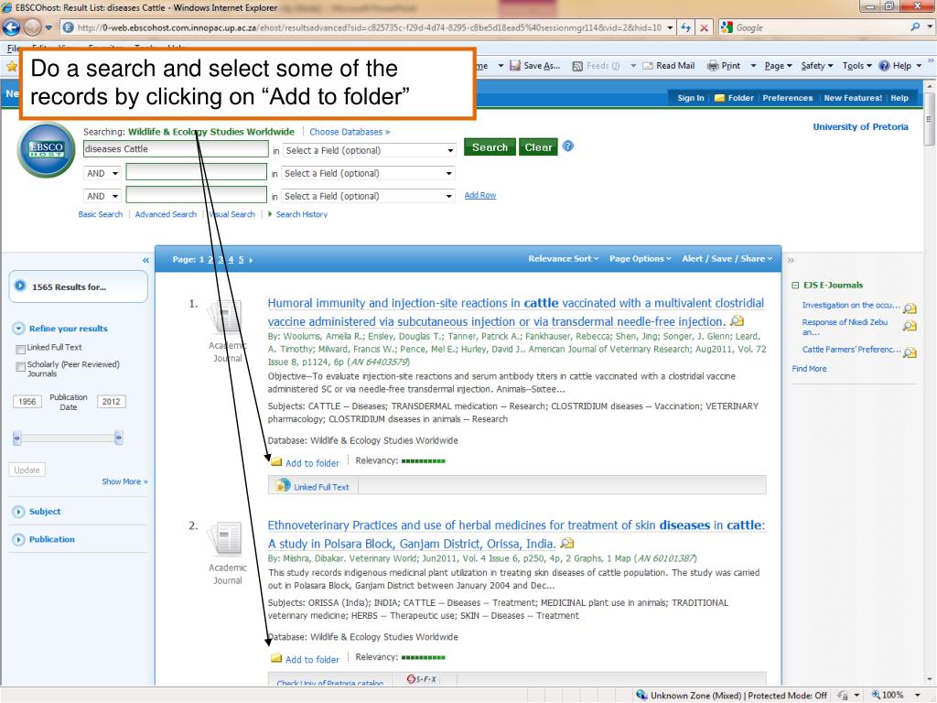Click the Favorites star icon
The width and height of the screenshot is (937, 703).
click(x=11, y=66)
